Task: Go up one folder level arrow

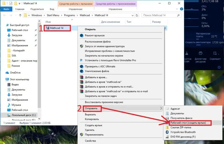Action: tap(20, 15)
